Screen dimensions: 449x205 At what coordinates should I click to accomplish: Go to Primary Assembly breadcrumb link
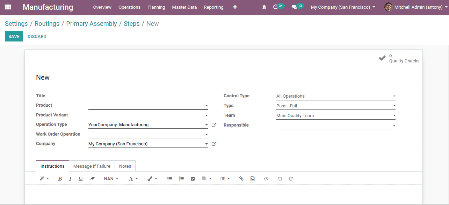[x=92, y=24]
